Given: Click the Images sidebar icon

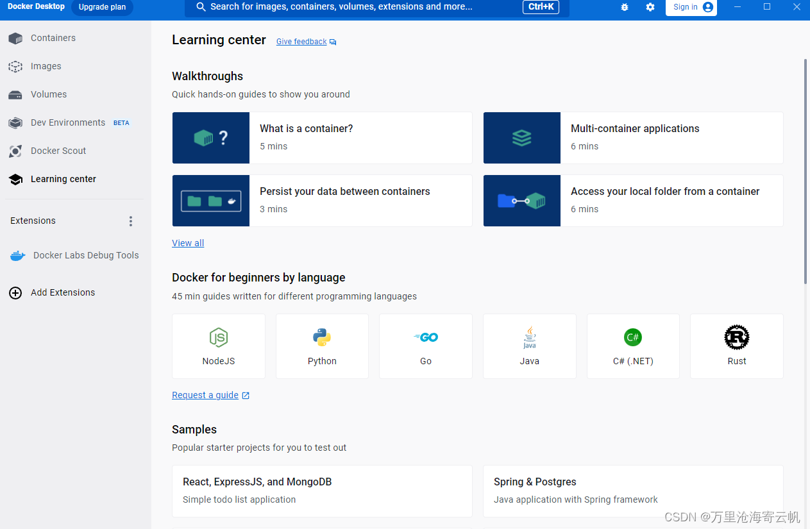Looking at the screenshot, I should [15, 67].
